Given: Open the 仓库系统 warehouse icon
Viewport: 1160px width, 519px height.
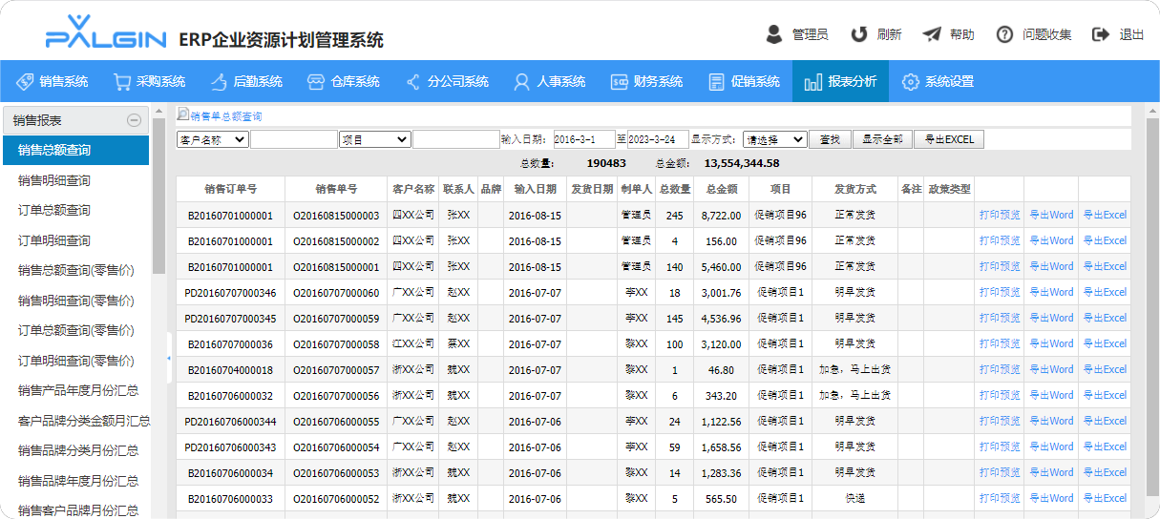Looking at the screenshot, I should coord(316,82).
